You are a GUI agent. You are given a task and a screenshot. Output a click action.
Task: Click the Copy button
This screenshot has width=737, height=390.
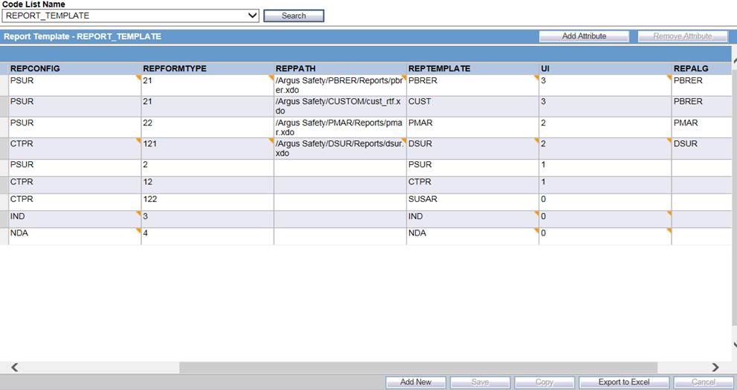(x=544, y=382)
